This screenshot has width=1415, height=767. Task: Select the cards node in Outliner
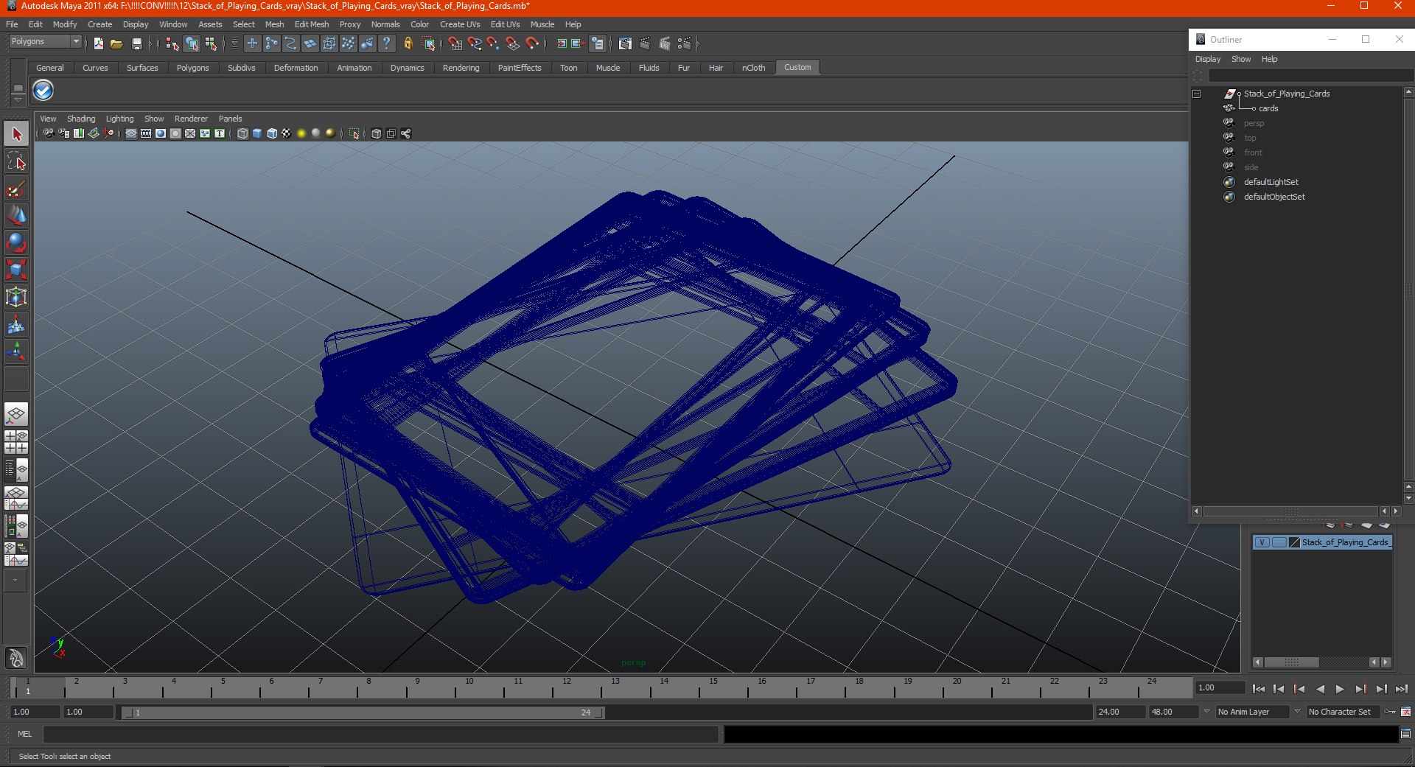coord(1268,108)
